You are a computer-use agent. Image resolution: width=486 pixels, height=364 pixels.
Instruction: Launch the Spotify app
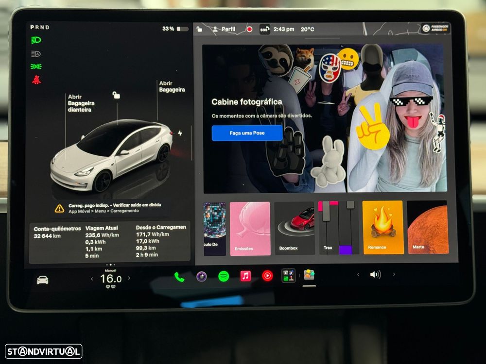click(224, 276)
